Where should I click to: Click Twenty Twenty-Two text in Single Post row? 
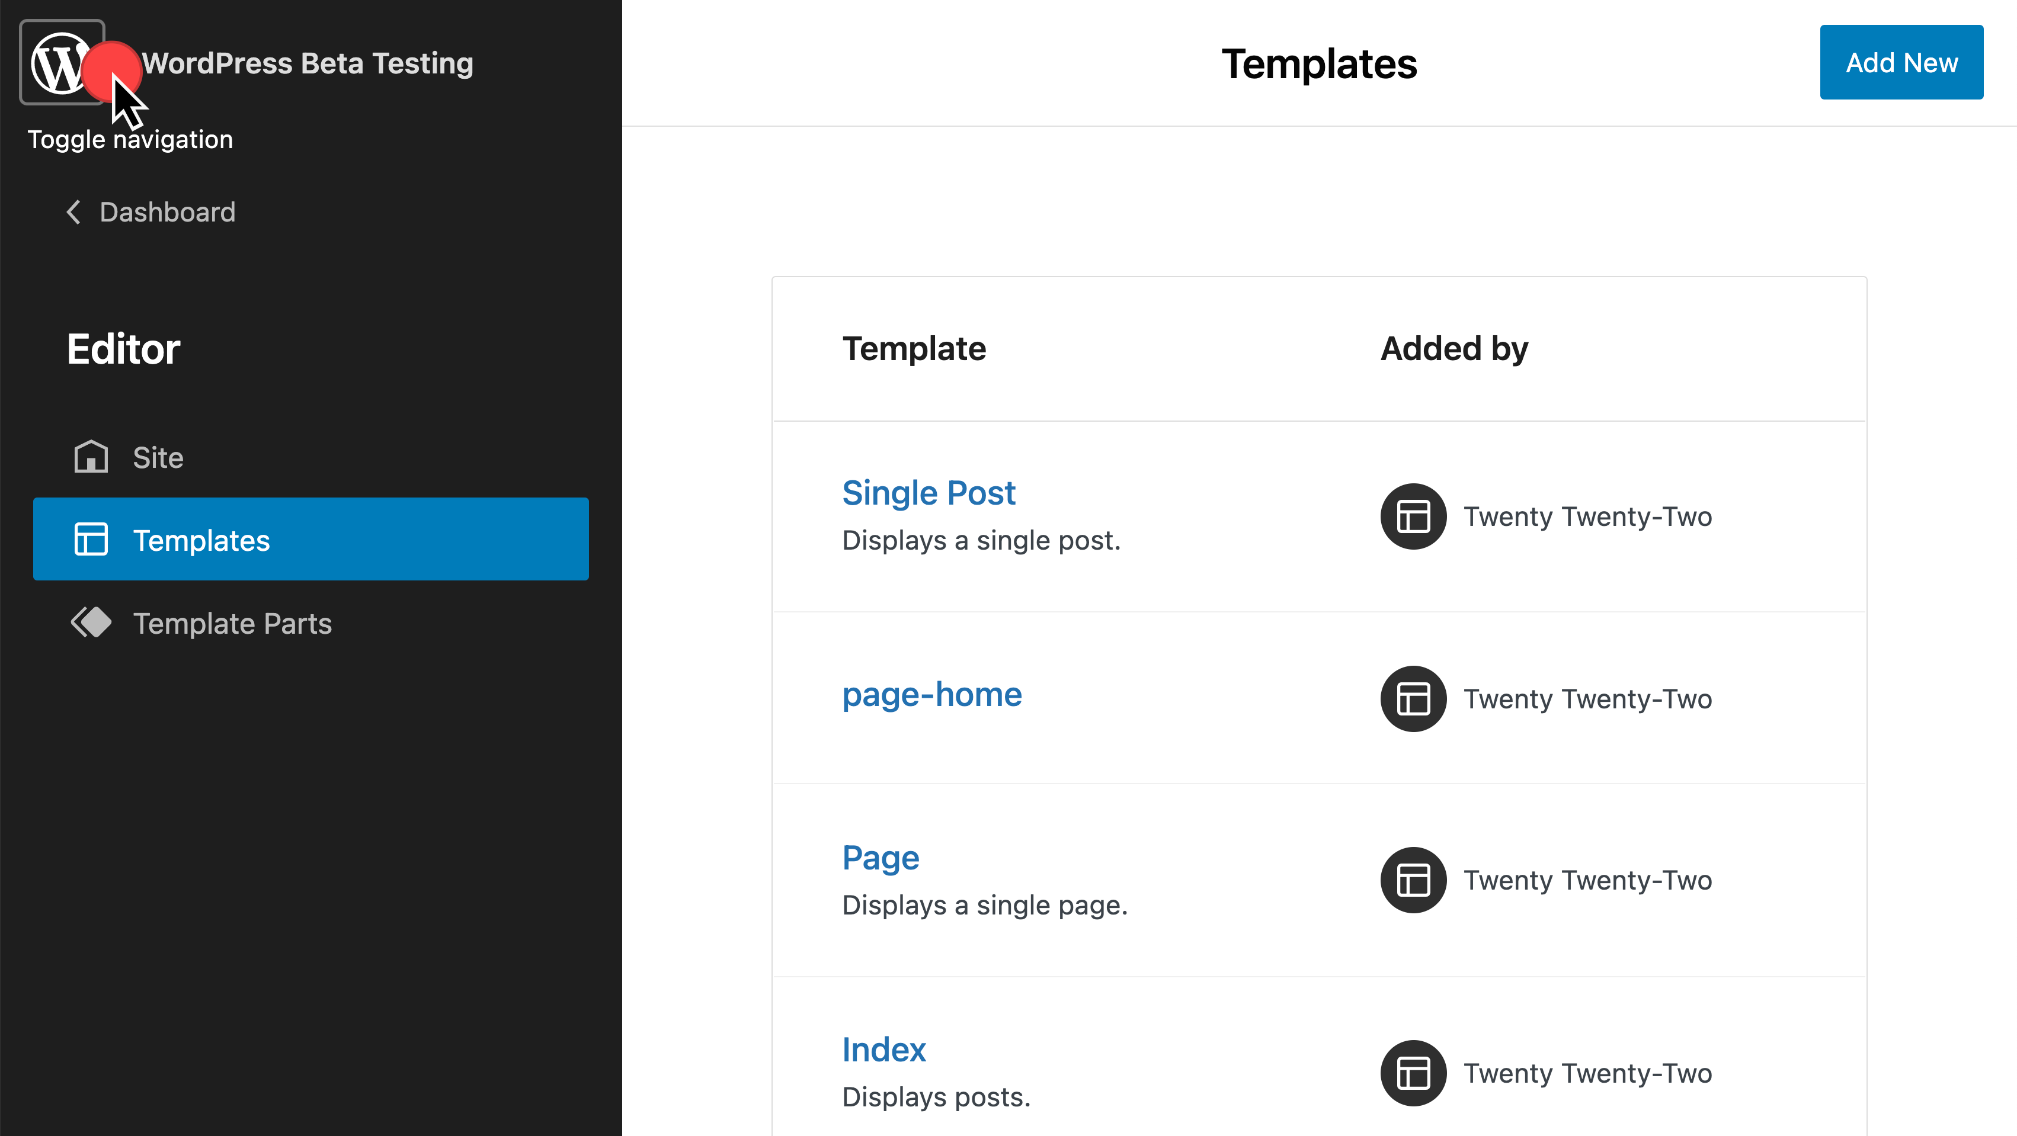1587,516
